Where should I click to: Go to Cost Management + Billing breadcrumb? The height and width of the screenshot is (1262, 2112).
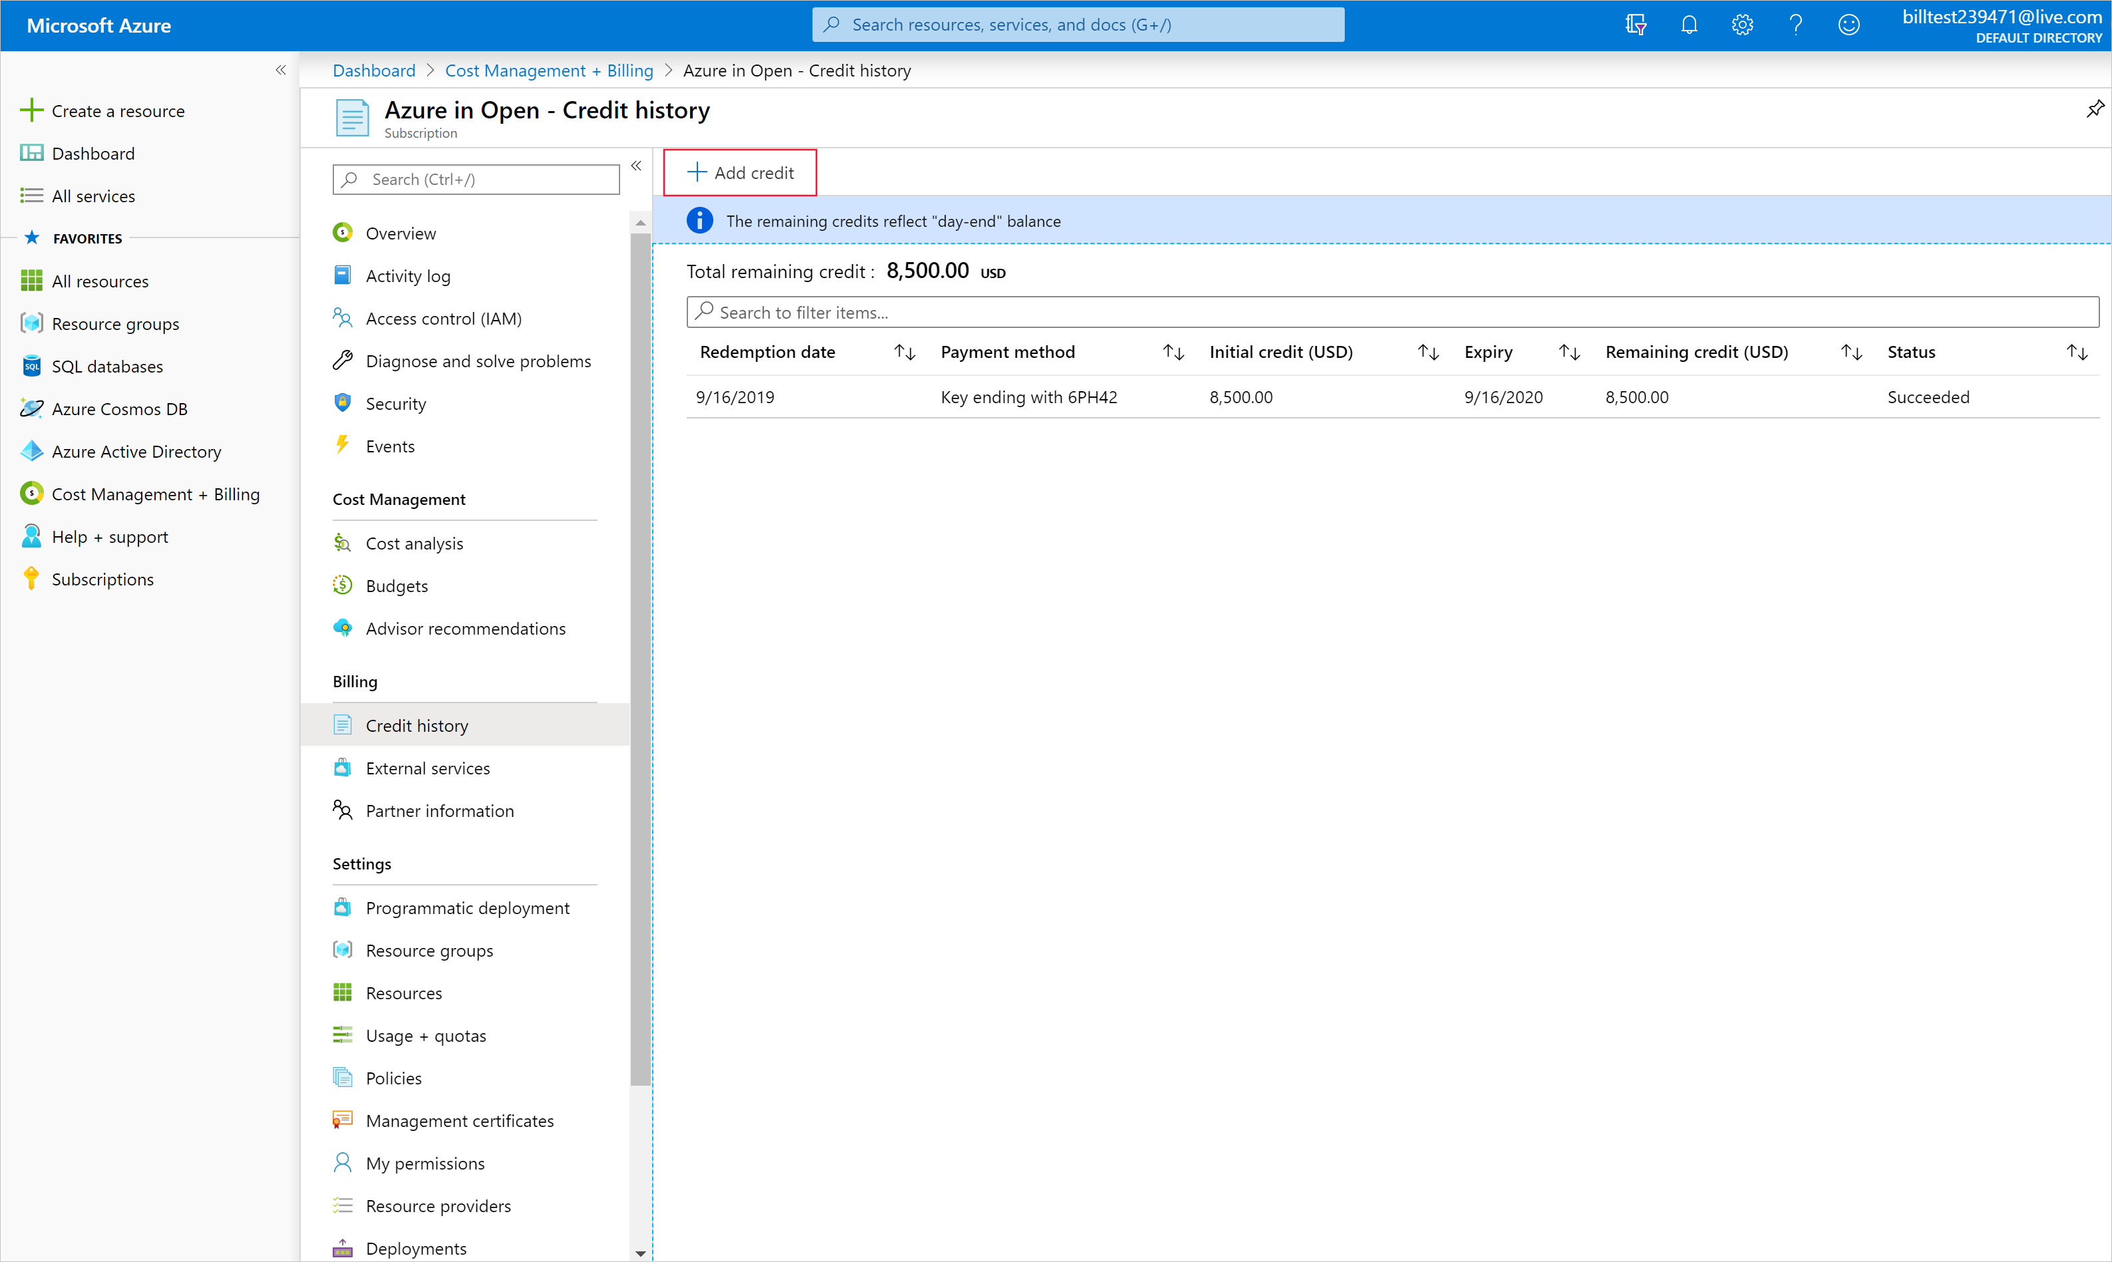point(548,71)
